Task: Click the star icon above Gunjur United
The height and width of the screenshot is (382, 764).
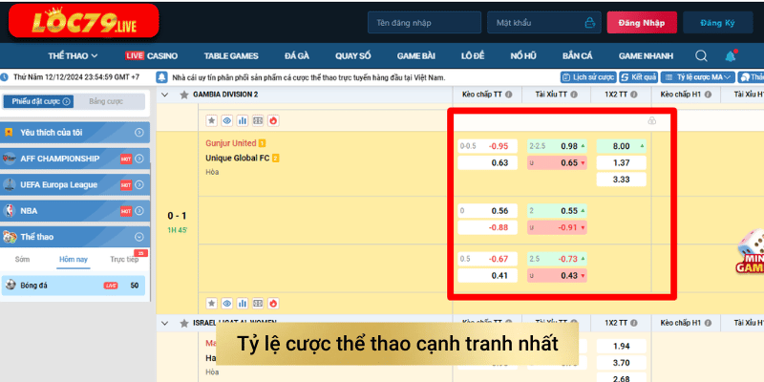Action: point(211,120)
